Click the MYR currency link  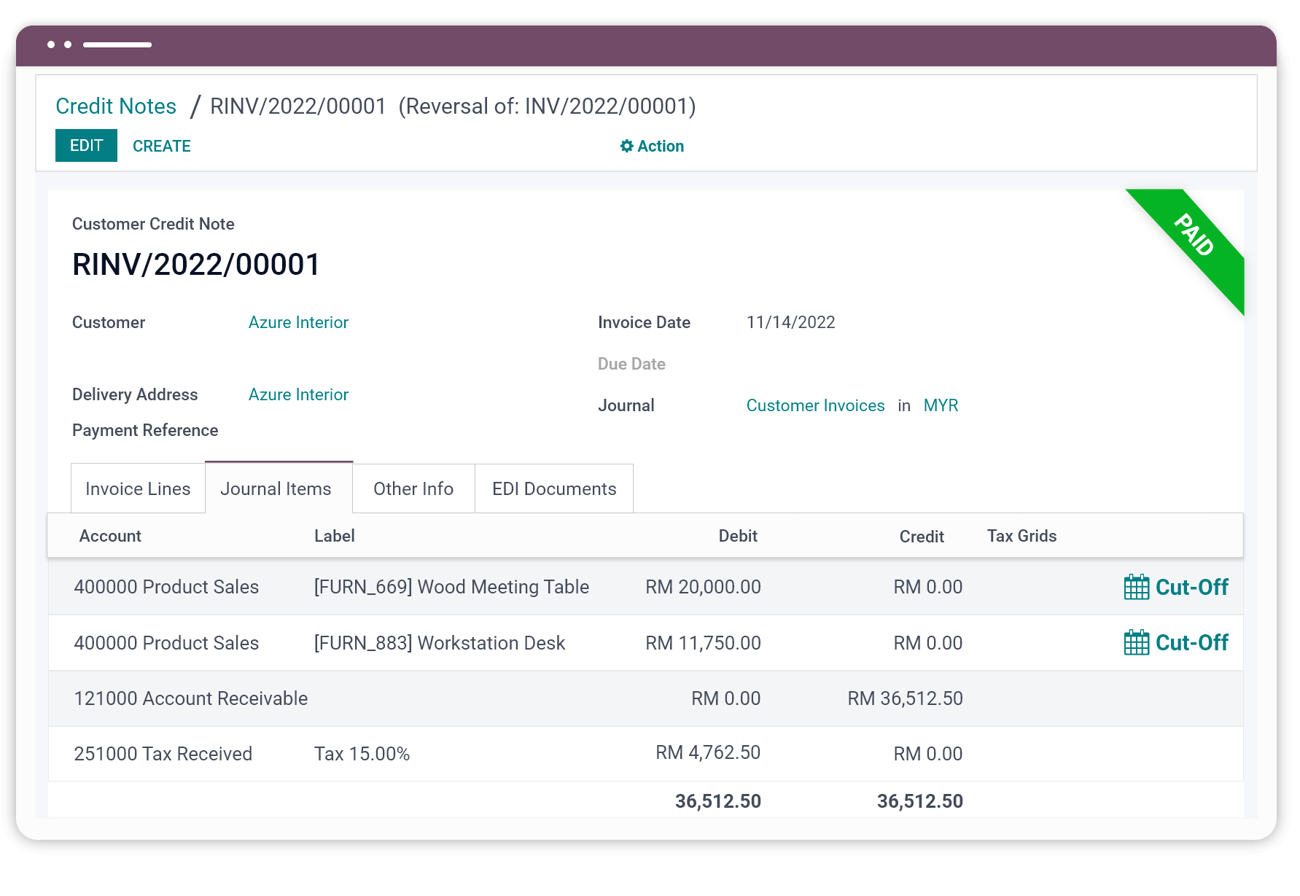point(941,405)
